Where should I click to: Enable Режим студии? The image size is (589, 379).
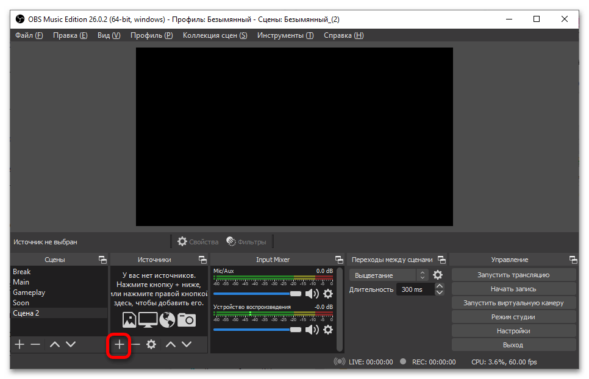click(x=513, y=317)
